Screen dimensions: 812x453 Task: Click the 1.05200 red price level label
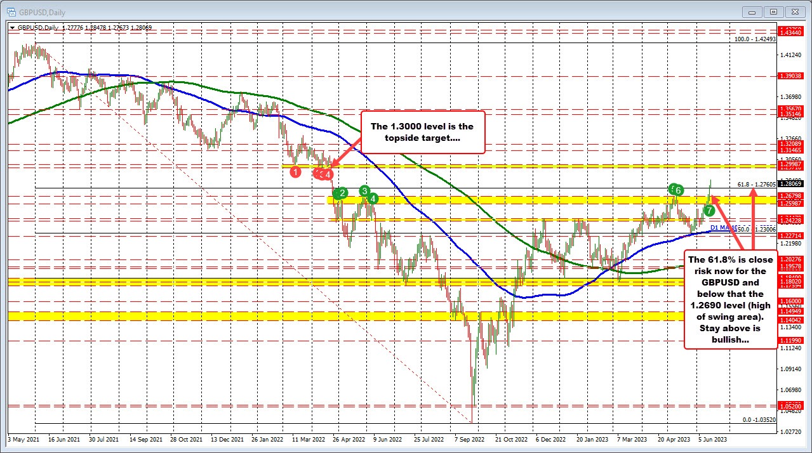point(790,406)
